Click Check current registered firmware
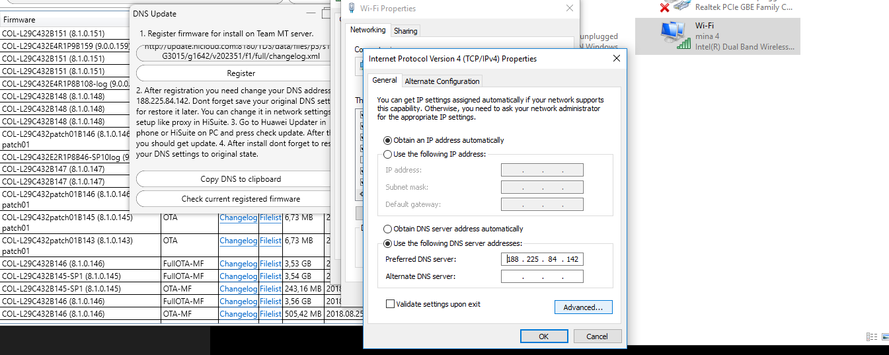 [x=241, y=199]
